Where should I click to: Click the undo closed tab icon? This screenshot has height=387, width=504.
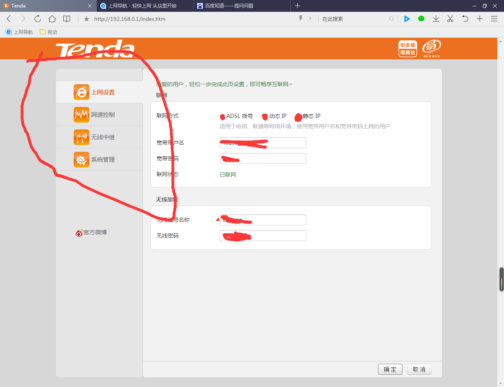[x=465, y=19]
